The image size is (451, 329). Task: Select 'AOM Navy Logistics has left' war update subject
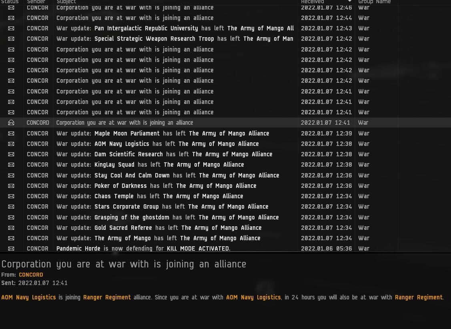[x=158, y=144]
